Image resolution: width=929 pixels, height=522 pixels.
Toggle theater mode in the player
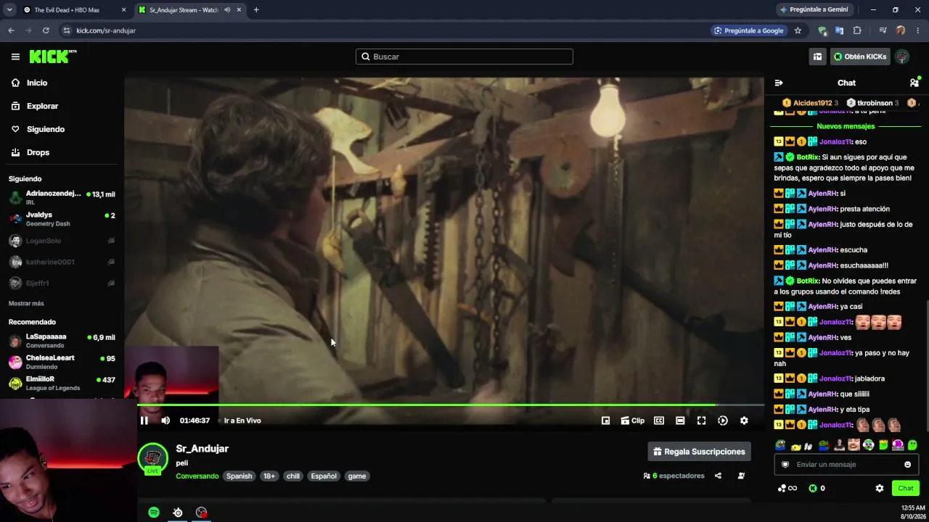tap(680, 420)
